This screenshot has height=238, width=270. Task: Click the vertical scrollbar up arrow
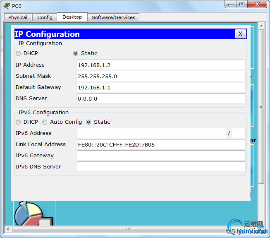point(261,26)
